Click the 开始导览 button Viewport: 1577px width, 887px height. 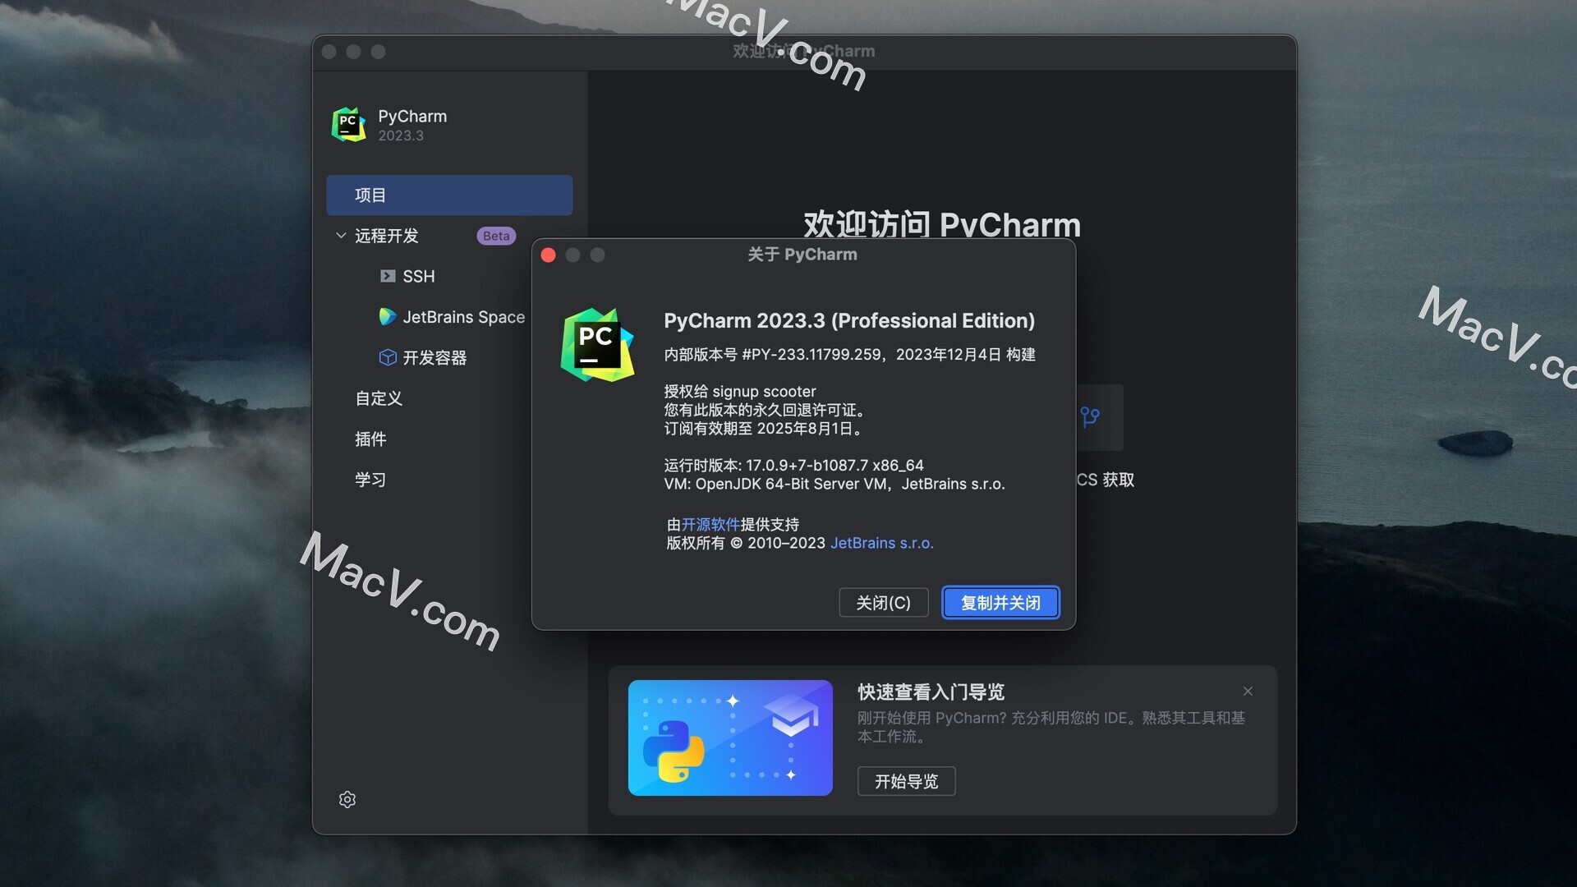click(907, 781)
